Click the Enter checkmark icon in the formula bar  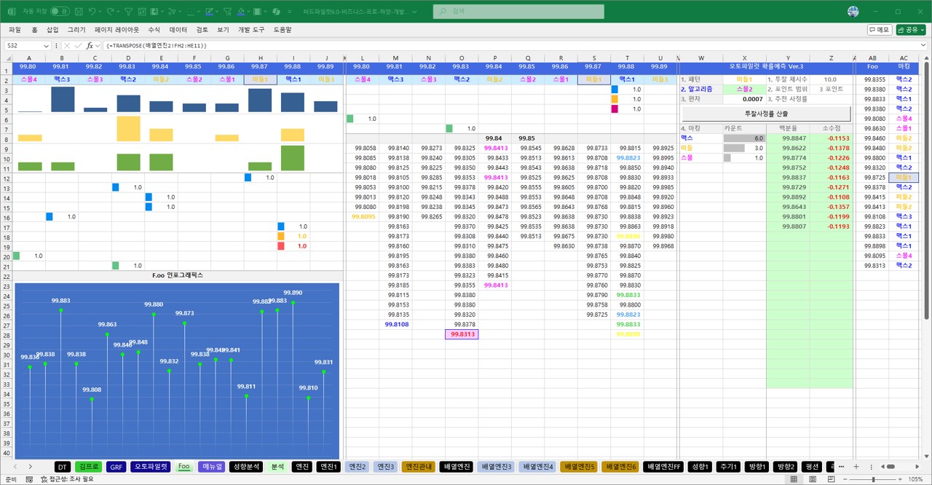(x=79, y=45)
